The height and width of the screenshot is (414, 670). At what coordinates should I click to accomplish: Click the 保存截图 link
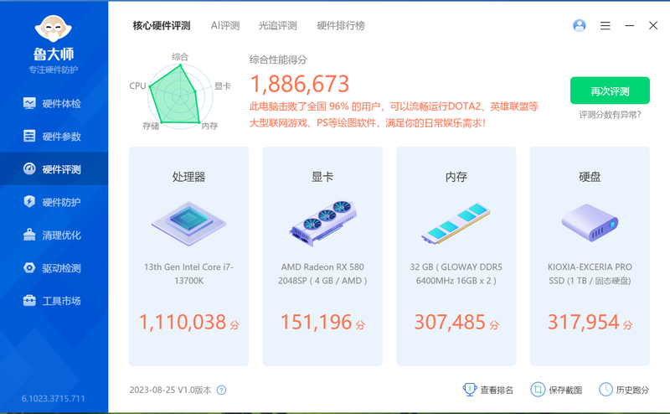565,390
